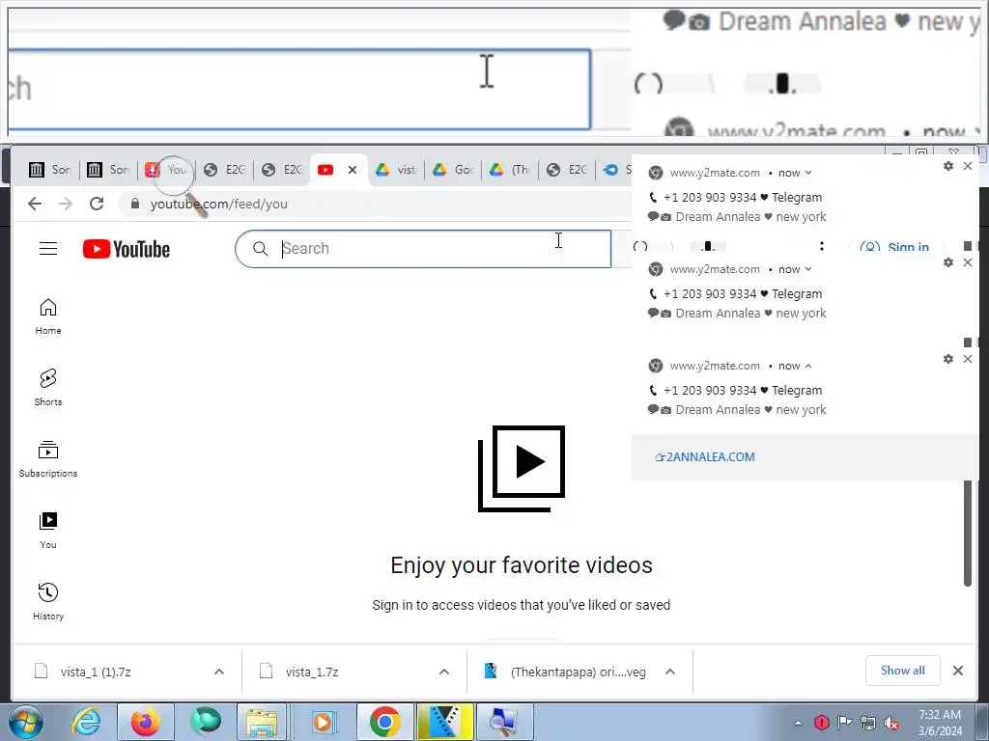Go to Home in the YouTube sidebar
Screen dimensions: 989x741
tap(48, 316)
